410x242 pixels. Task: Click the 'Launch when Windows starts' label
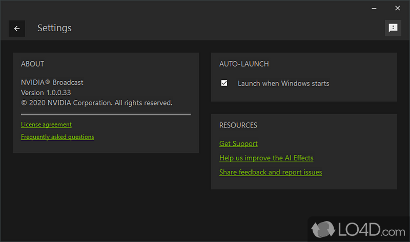283,83
